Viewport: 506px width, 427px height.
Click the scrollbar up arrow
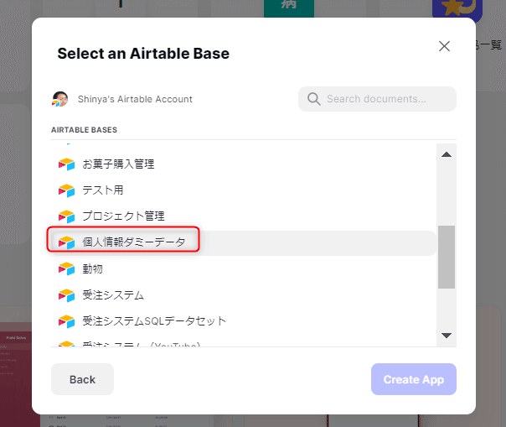pos(447,154)
